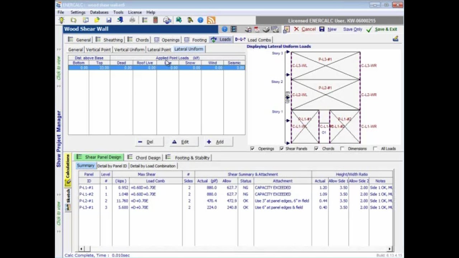Click the Edit button

pyautogui.click(x=184, y=142)
